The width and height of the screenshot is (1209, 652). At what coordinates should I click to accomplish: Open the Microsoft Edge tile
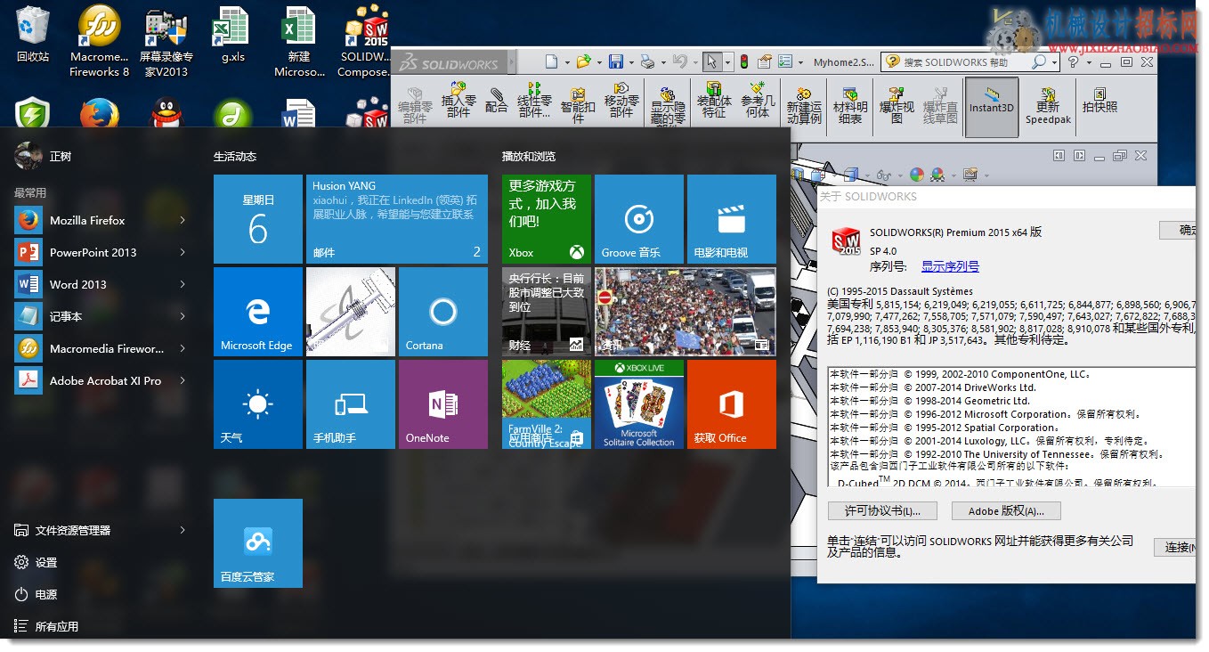(x=258, y=312)
